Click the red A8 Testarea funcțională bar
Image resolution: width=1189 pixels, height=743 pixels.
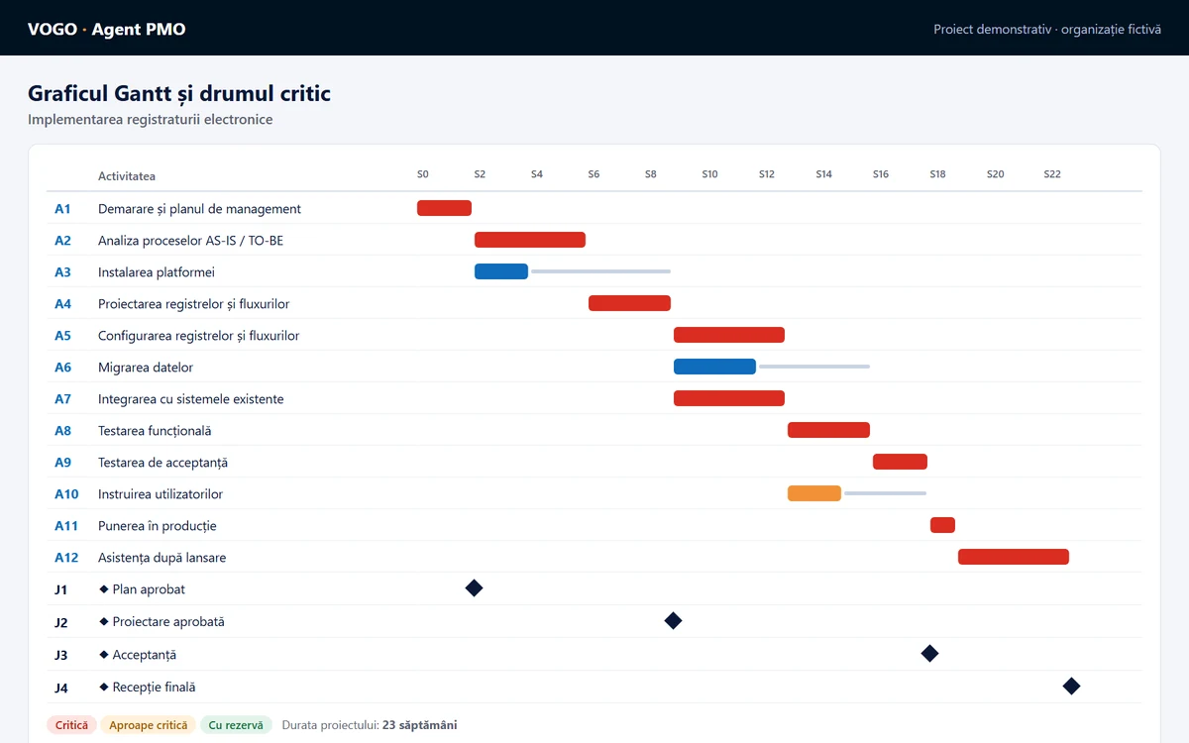(828, 430)
